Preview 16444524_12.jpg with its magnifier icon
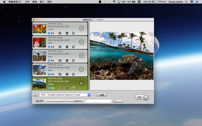The image size is (202, 126). (67, 88)
